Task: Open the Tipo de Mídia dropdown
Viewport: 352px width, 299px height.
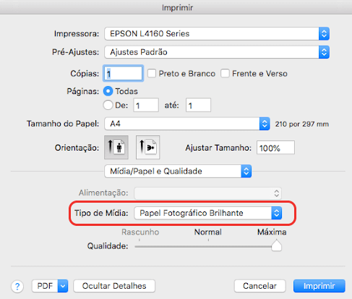Action: pyautogui.click(x=208, y=213)
